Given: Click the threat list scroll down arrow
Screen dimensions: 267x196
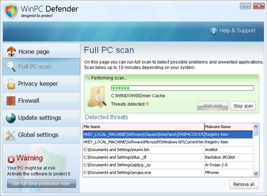Looking at the screenshot, I should tap(256, 174).
